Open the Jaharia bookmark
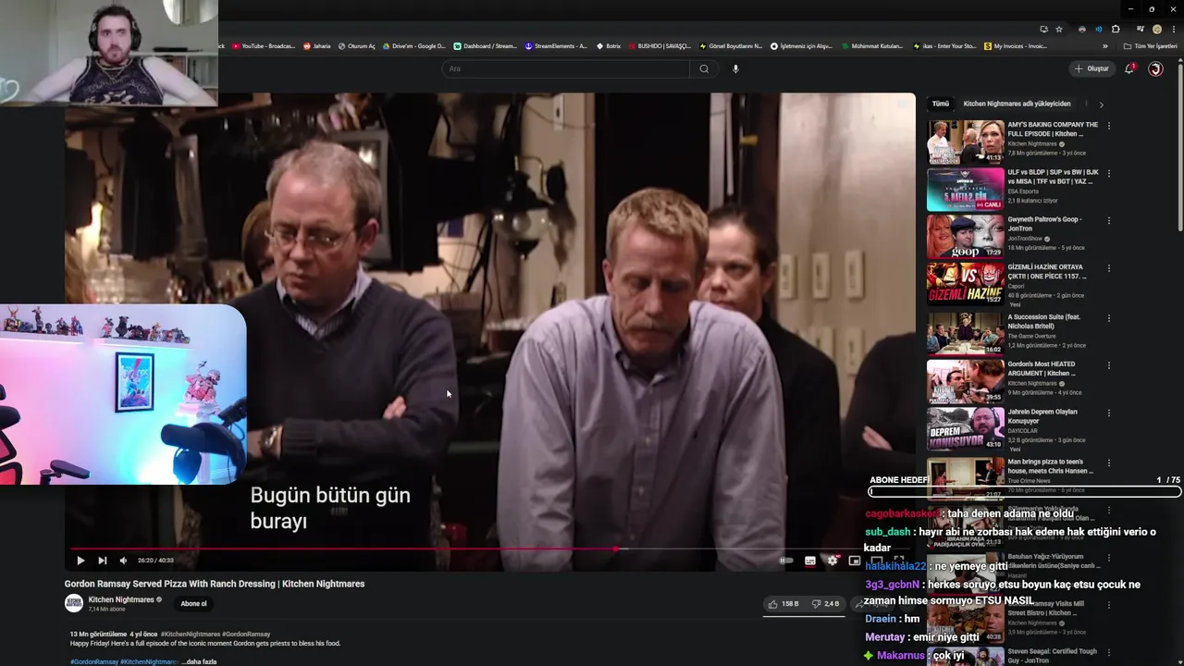1184x666 pixels. click(317, 46)
